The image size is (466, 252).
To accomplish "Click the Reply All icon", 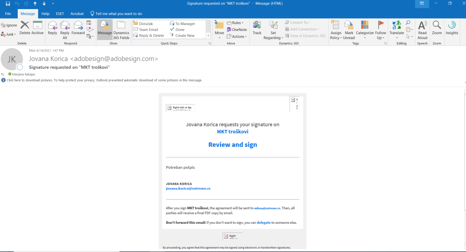I will (x=65, y=27).
